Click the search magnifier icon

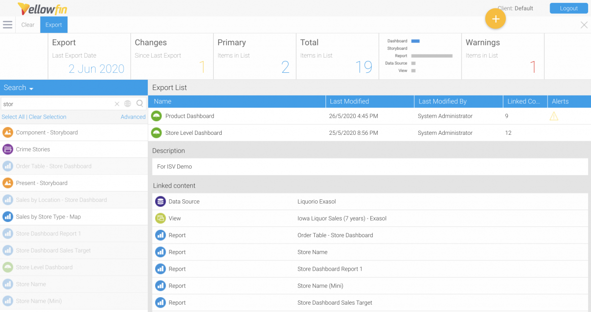(x=140, y=104)
